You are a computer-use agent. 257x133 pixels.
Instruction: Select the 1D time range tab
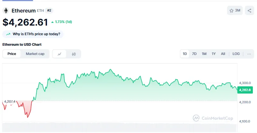pyautogui.click(x=185, y=54)
